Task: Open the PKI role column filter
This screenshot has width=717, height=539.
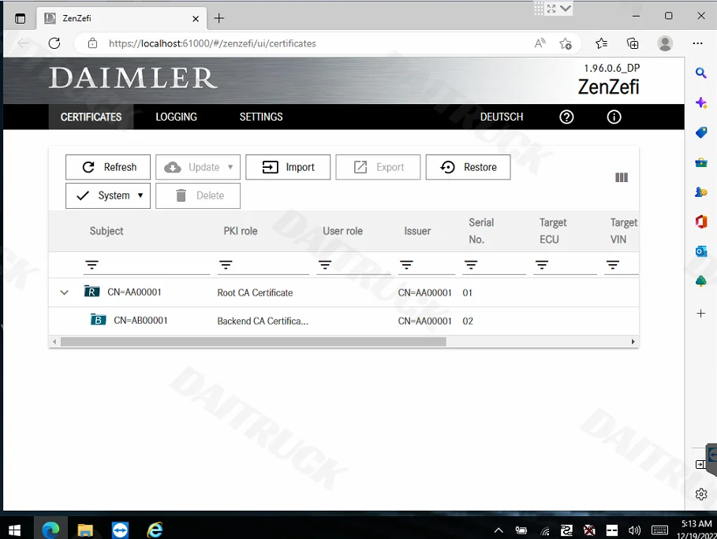Action: [226, 265]
